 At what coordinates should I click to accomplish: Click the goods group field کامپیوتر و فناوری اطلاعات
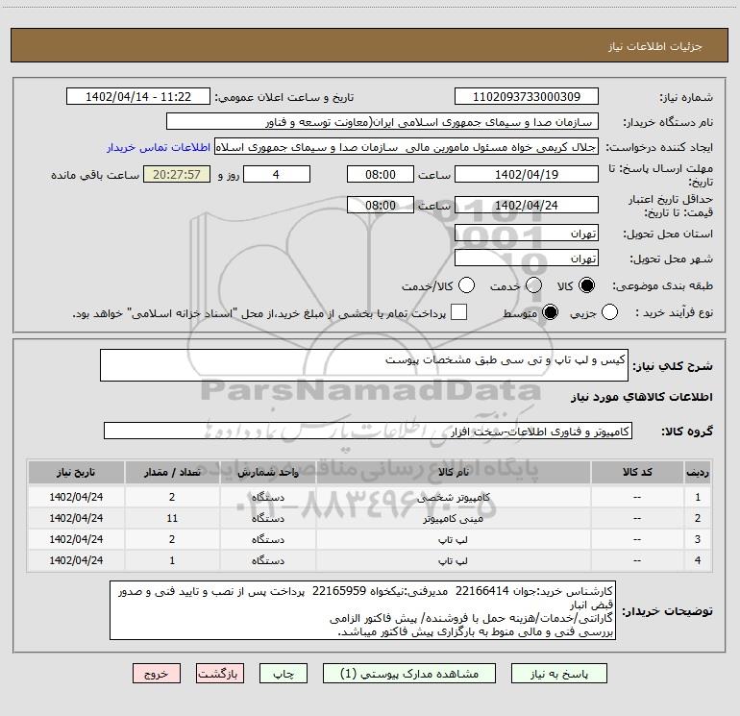368,431
